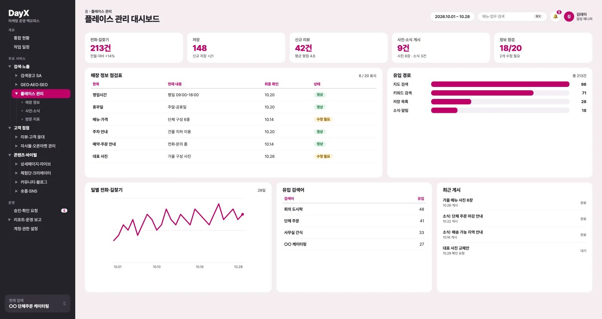Click the 수정 필요 status for 대표 사진

pos(323,156)
